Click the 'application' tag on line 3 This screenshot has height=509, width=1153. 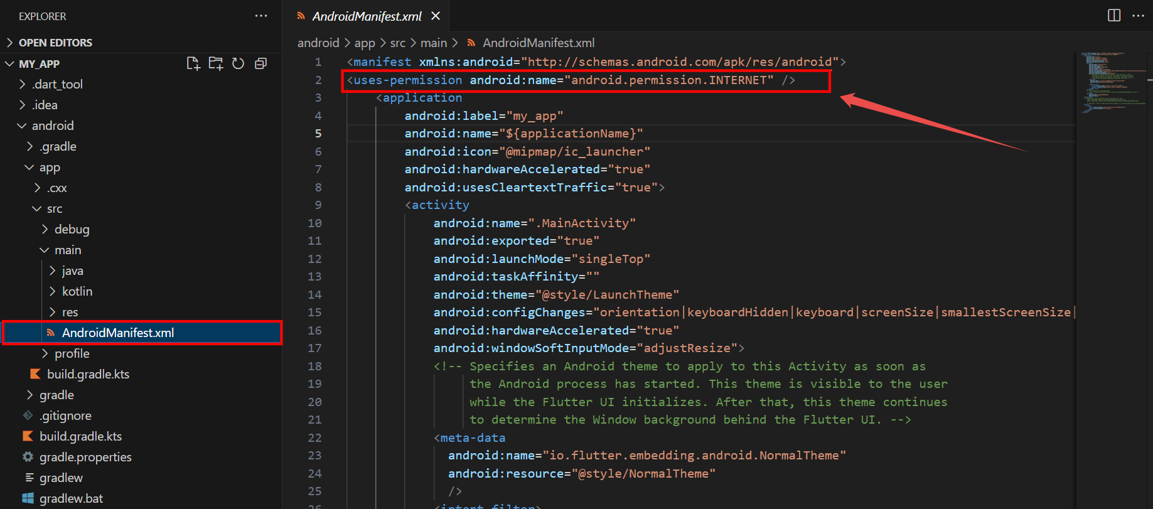click(422, 98)
